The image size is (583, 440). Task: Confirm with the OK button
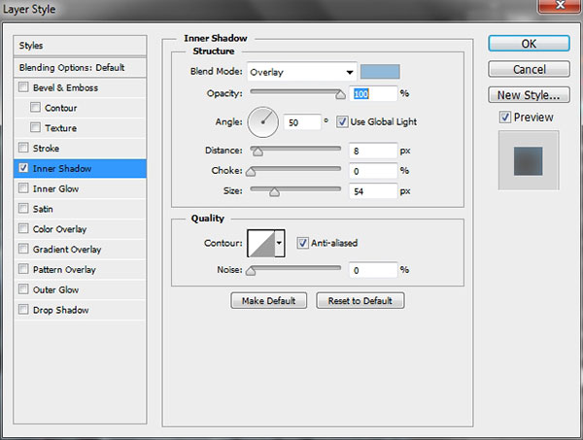pyautogui.click(x=529, y=44)
